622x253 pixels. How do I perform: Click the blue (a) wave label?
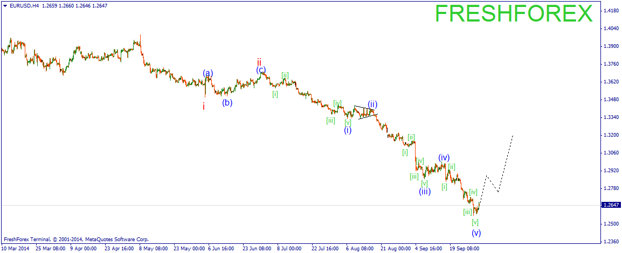[x=208, y=73]
